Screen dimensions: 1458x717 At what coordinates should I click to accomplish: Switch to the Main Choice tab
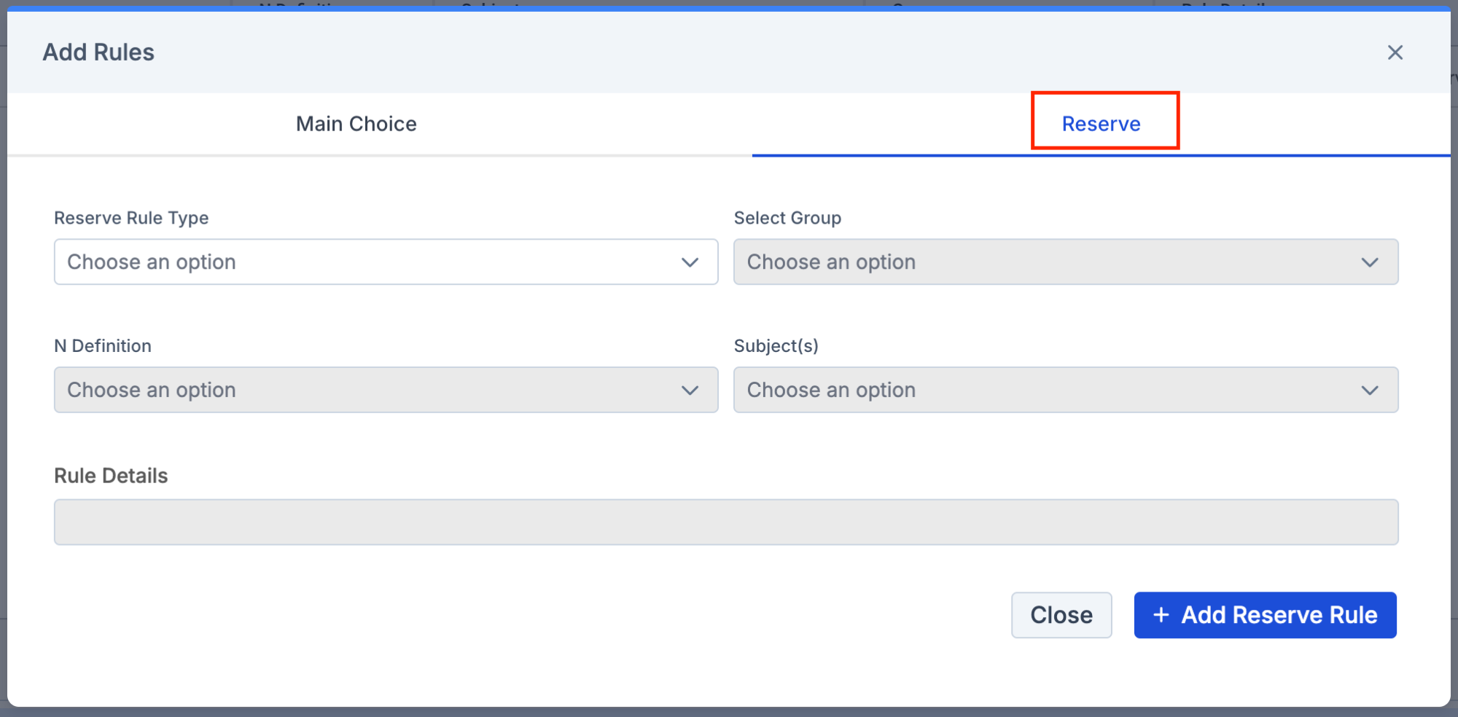(x=356, y=124)
